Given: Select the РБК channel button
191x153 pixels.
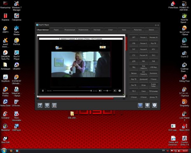Looking at the screenshot, I should coord(144,61).
